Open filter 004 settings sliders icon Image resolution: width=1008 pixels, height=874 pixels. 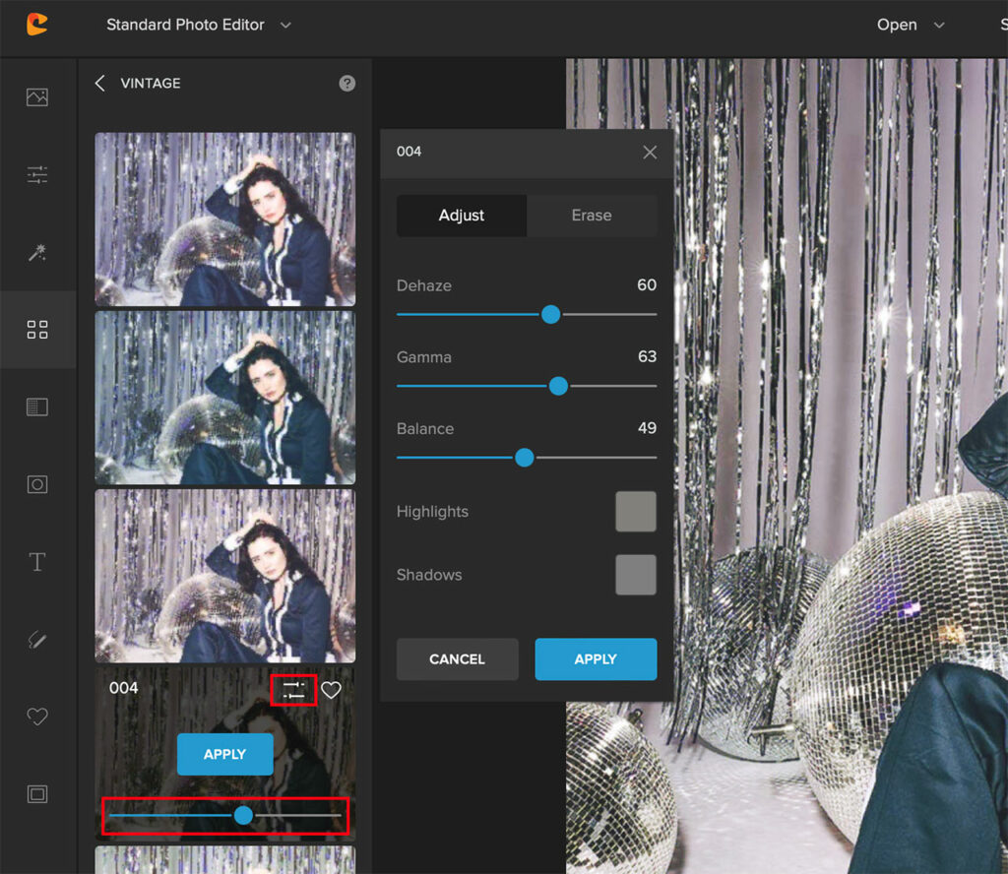pos(293,690)
